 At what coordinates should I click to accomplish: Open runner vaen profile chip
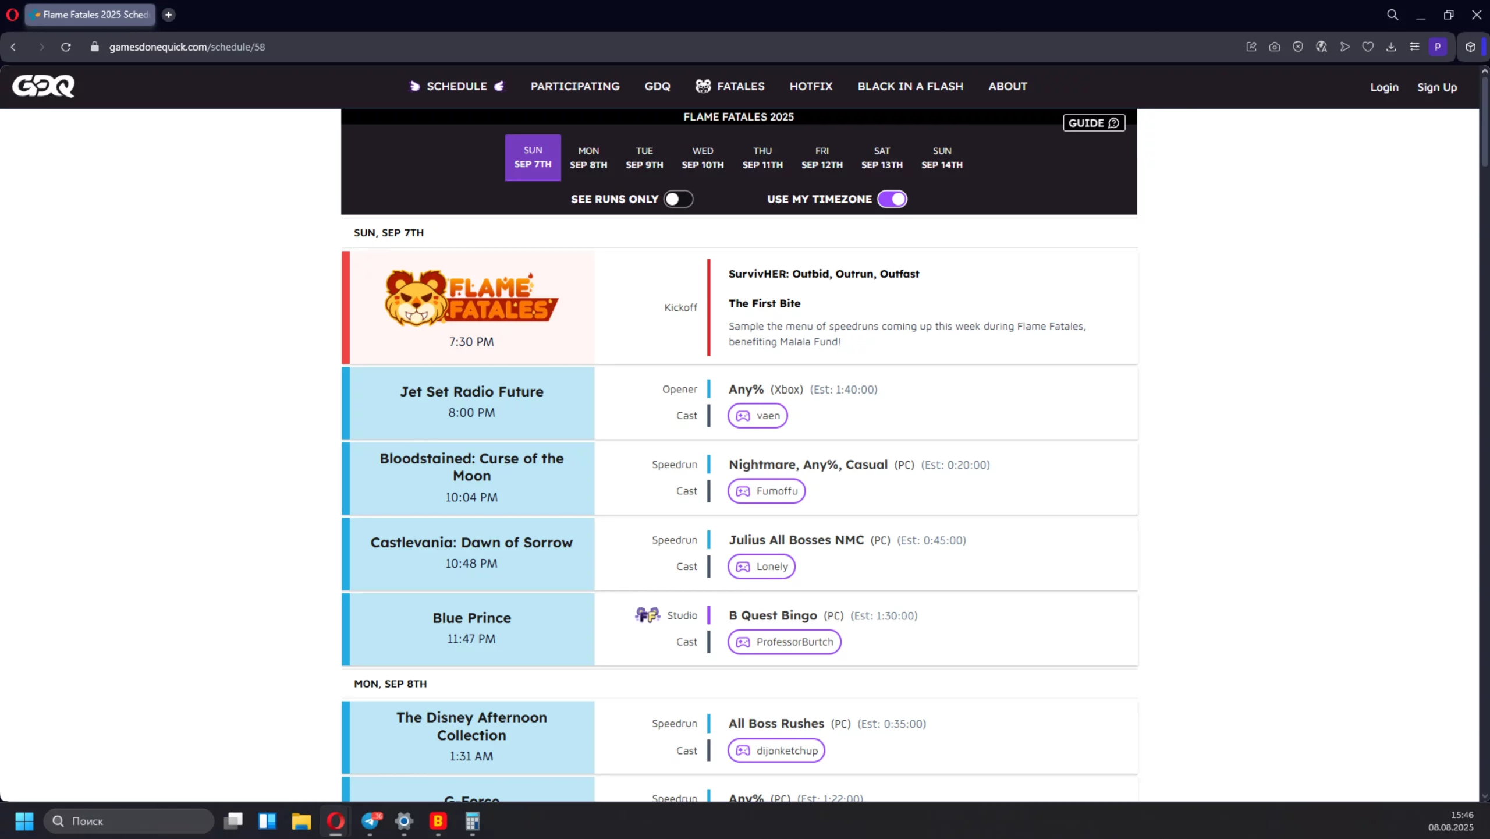click(x=757, y=416)
